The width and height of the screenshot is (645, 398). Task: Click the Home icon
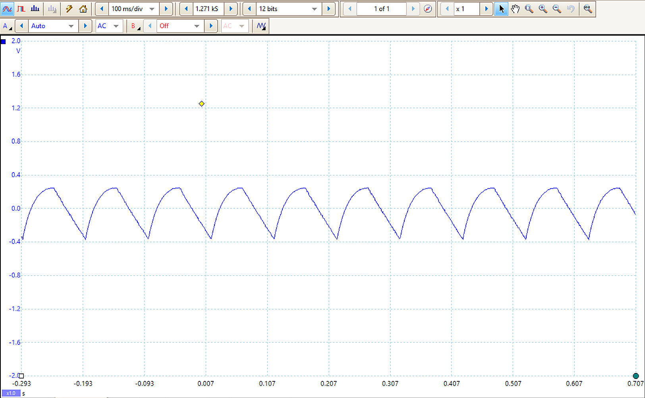83,9
